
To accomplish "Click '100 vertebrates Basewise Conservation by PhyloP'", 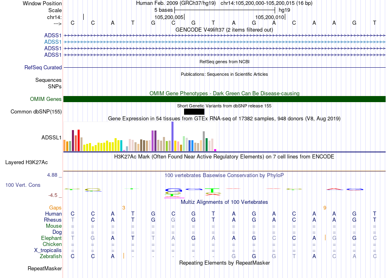I will pyautogui.click(x=224, y=175).
